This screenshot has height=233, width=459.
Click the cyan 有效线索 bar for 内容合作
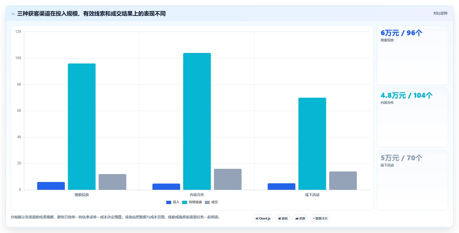(x=197, y=121)
